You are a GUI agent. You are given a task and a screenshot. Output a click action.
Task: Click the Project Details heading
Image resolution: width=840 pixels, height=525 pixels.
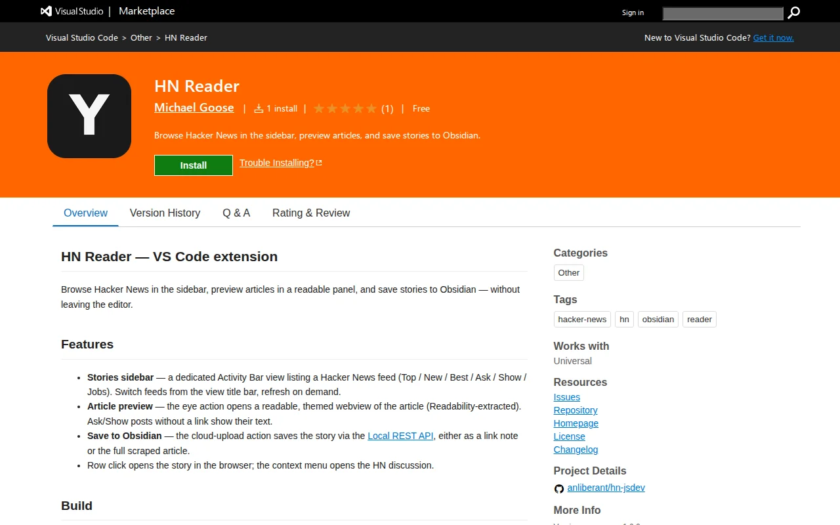pos(590,471)
